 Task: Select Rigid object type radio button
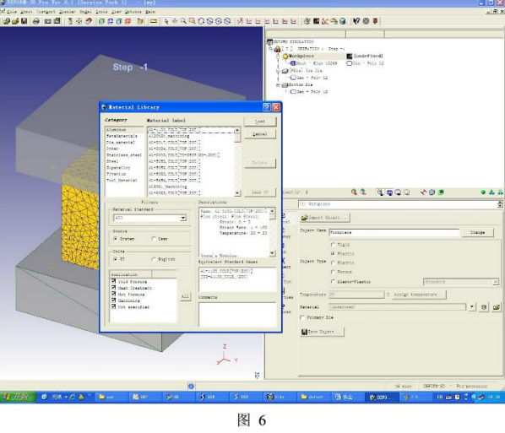click(x=333, y=245)
